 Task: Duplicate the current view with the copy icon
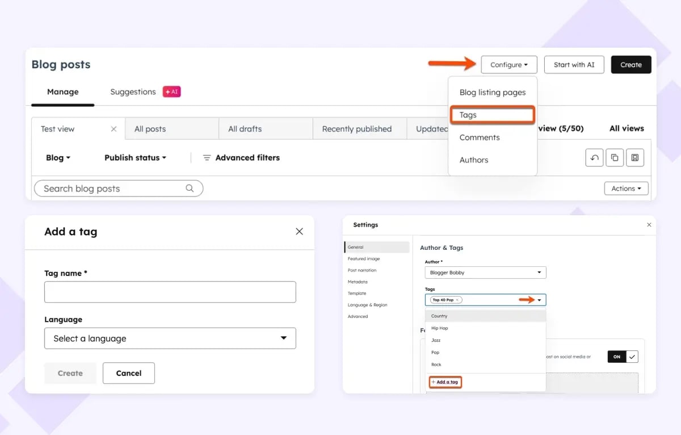(x=615, y=157)
